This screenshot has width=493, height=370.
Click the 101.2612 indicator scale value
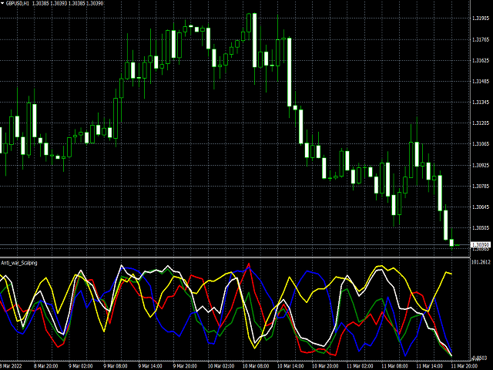point(480,262)
